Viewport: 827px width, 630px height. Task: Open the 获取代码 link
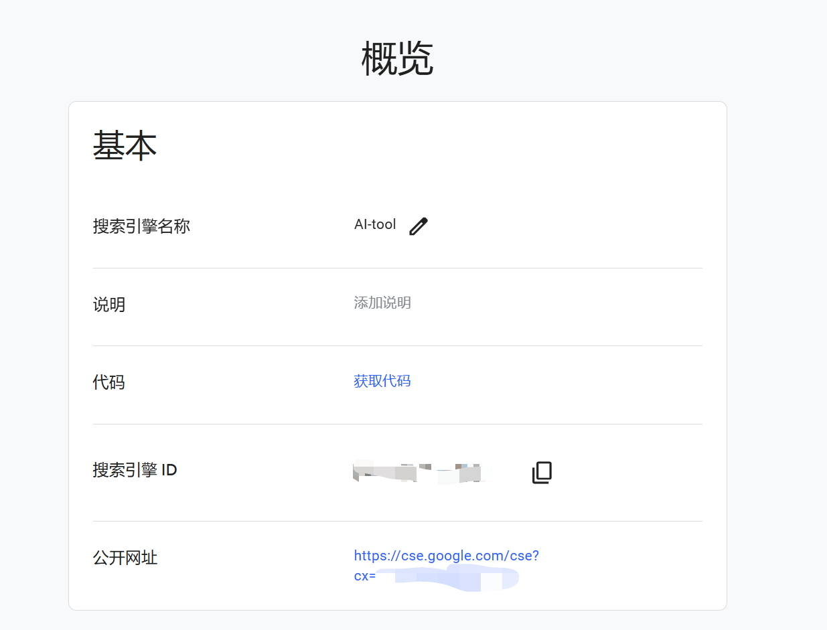382,381
